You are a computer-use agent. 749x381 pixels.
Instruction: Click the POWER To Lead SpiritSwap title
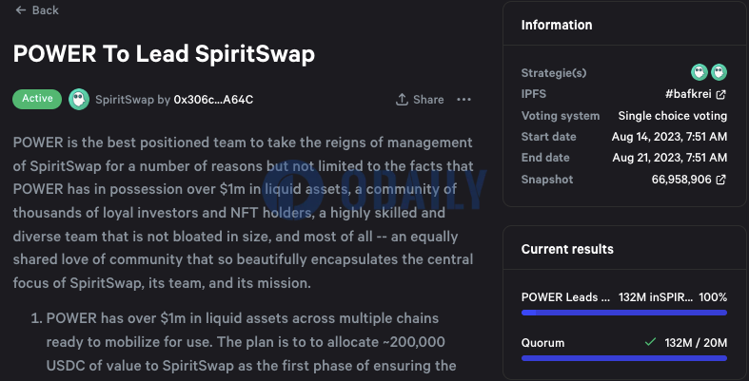tap(164, 54)
